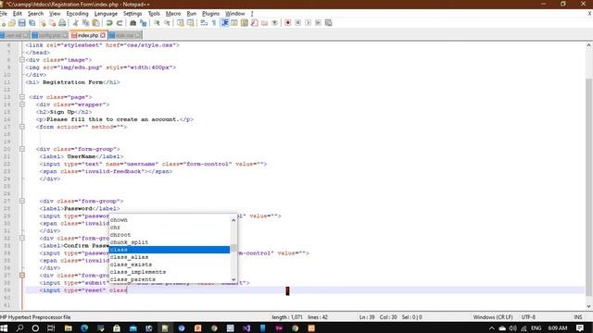593x333 pixels.
Task: Open the Replace dialog toolbar icon
Action: click(x=143, y=23)
